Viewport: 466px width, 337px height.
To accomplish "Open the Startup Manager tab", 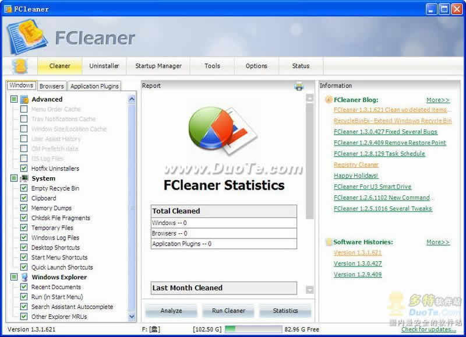I will click(x=158, y=66).
